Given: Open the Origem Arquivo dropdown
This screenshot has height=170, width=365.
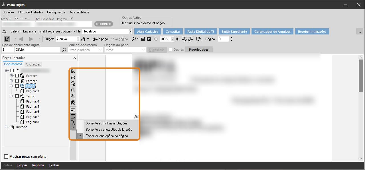Looking at the screenshot, I should click(78, 39).
